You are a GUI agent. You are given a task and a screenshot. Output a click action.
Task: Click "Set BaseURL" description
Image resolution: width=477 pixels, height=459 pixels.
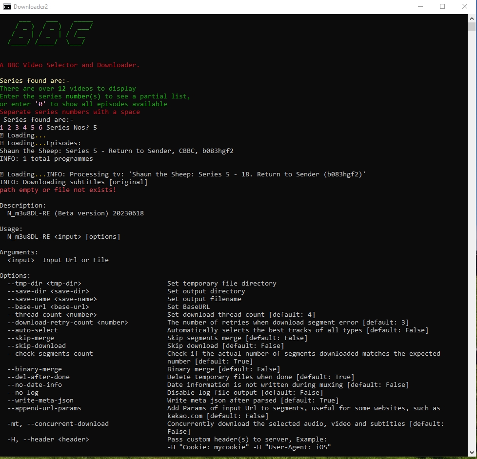coord(189,306)
